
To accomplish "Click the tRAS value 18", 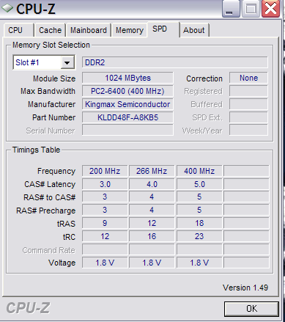I will (x=199, y=223).
